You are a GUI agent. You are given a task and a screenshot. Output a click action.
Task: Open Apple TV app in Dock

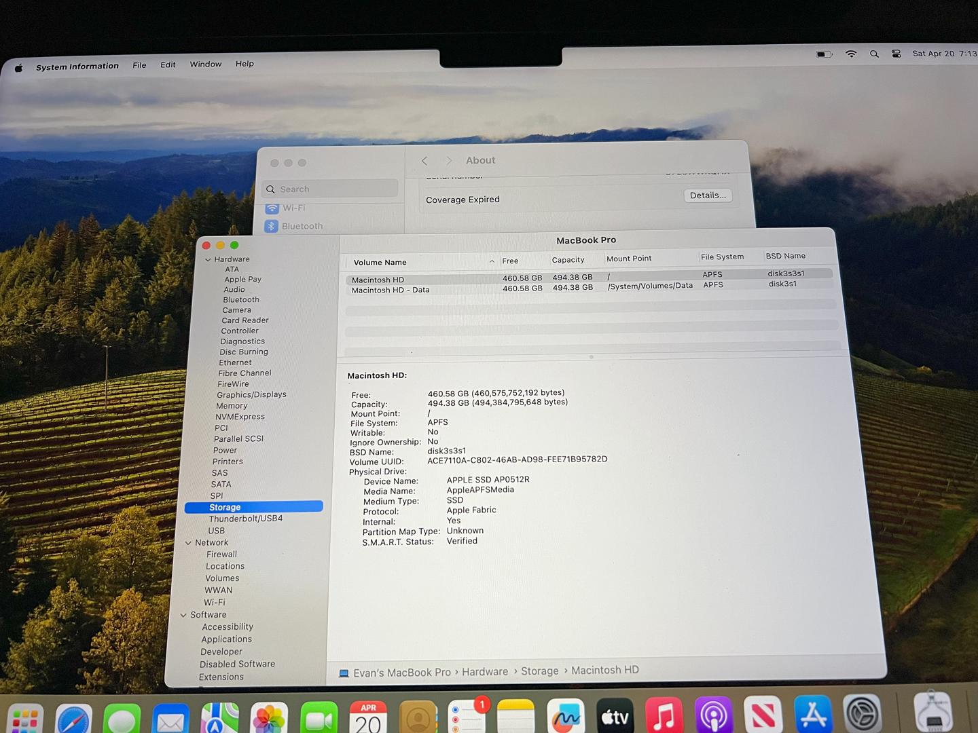pyautogui.click(x=615, y=715)
